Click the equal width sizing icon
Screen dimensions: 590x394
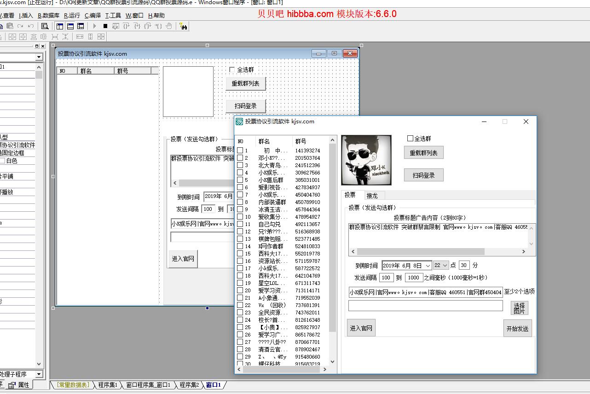point(80,36)
